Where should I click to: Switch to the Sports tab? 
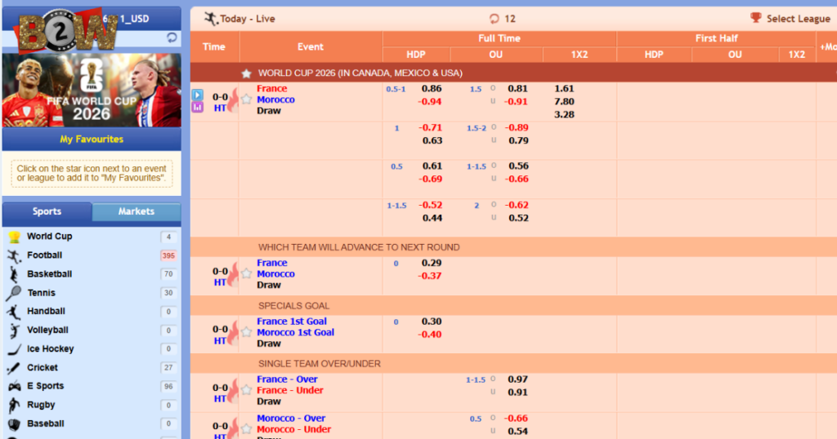click(x=47, y=211)
